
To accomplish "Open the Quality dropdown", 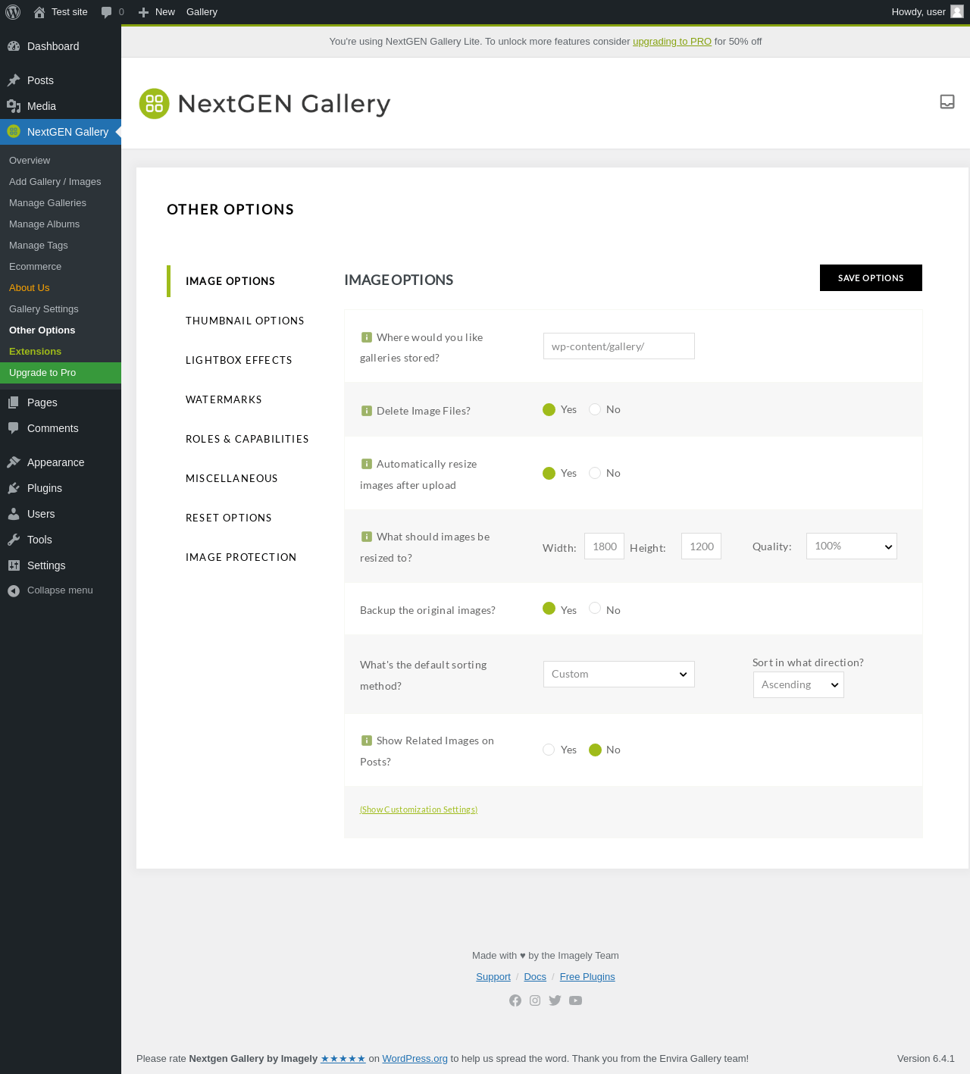I will tap(852, 546).
